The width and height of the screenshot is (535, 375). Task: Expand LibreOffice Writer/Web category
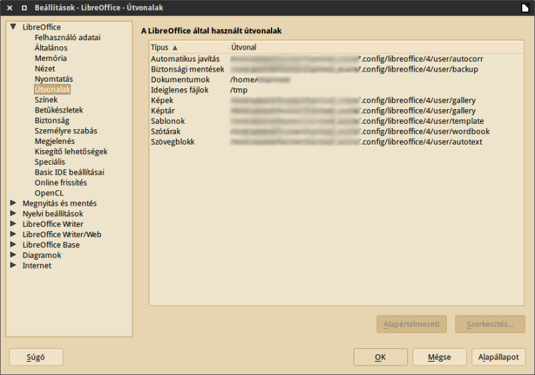pos(13,234)
